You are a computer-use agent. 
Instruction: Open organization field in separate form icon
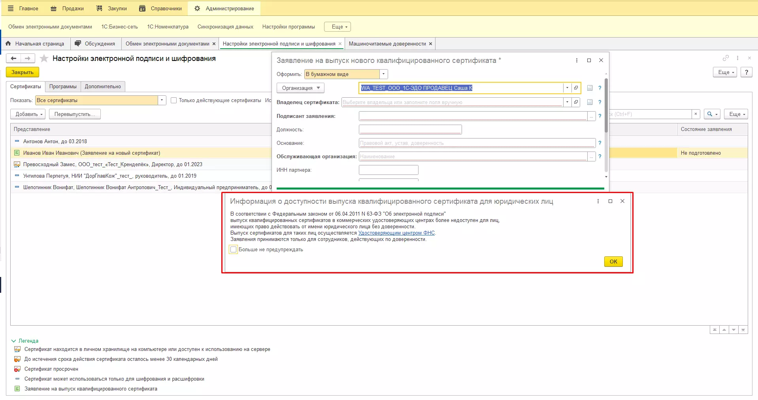tap(576, 88)
